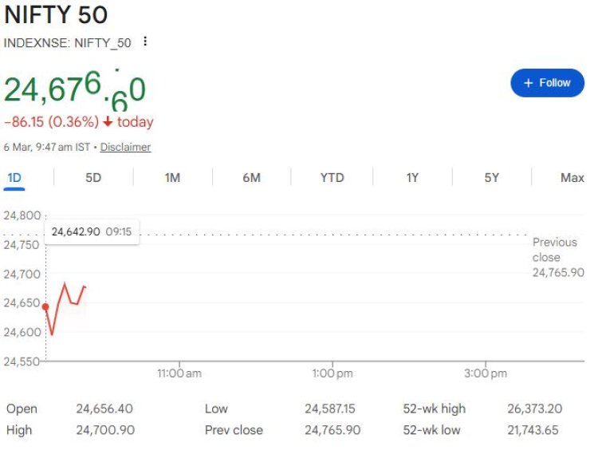598x462 pixels.
Task: Switch to the 1M chart range
Action: pyautogui.click(x=172, y=178)
